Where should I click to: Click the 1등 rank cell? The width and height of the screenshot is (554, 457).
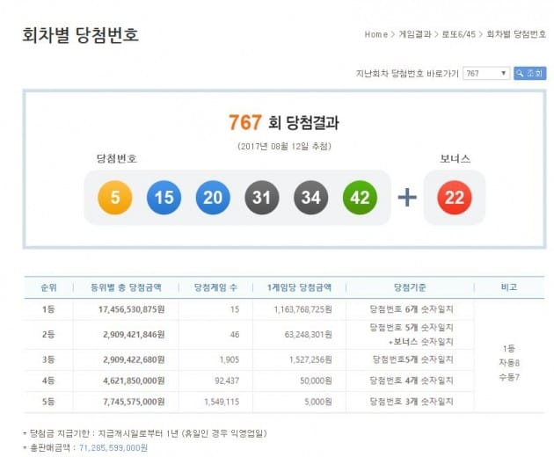point(48,309)
